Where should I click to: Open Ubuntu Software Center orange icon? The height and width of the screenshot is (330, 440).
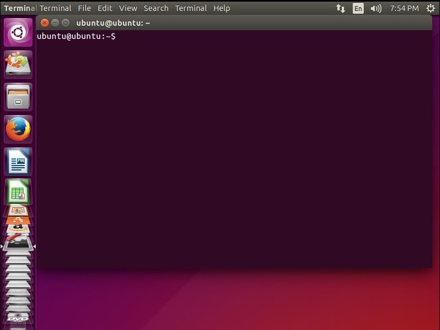[x=18, y=221]
